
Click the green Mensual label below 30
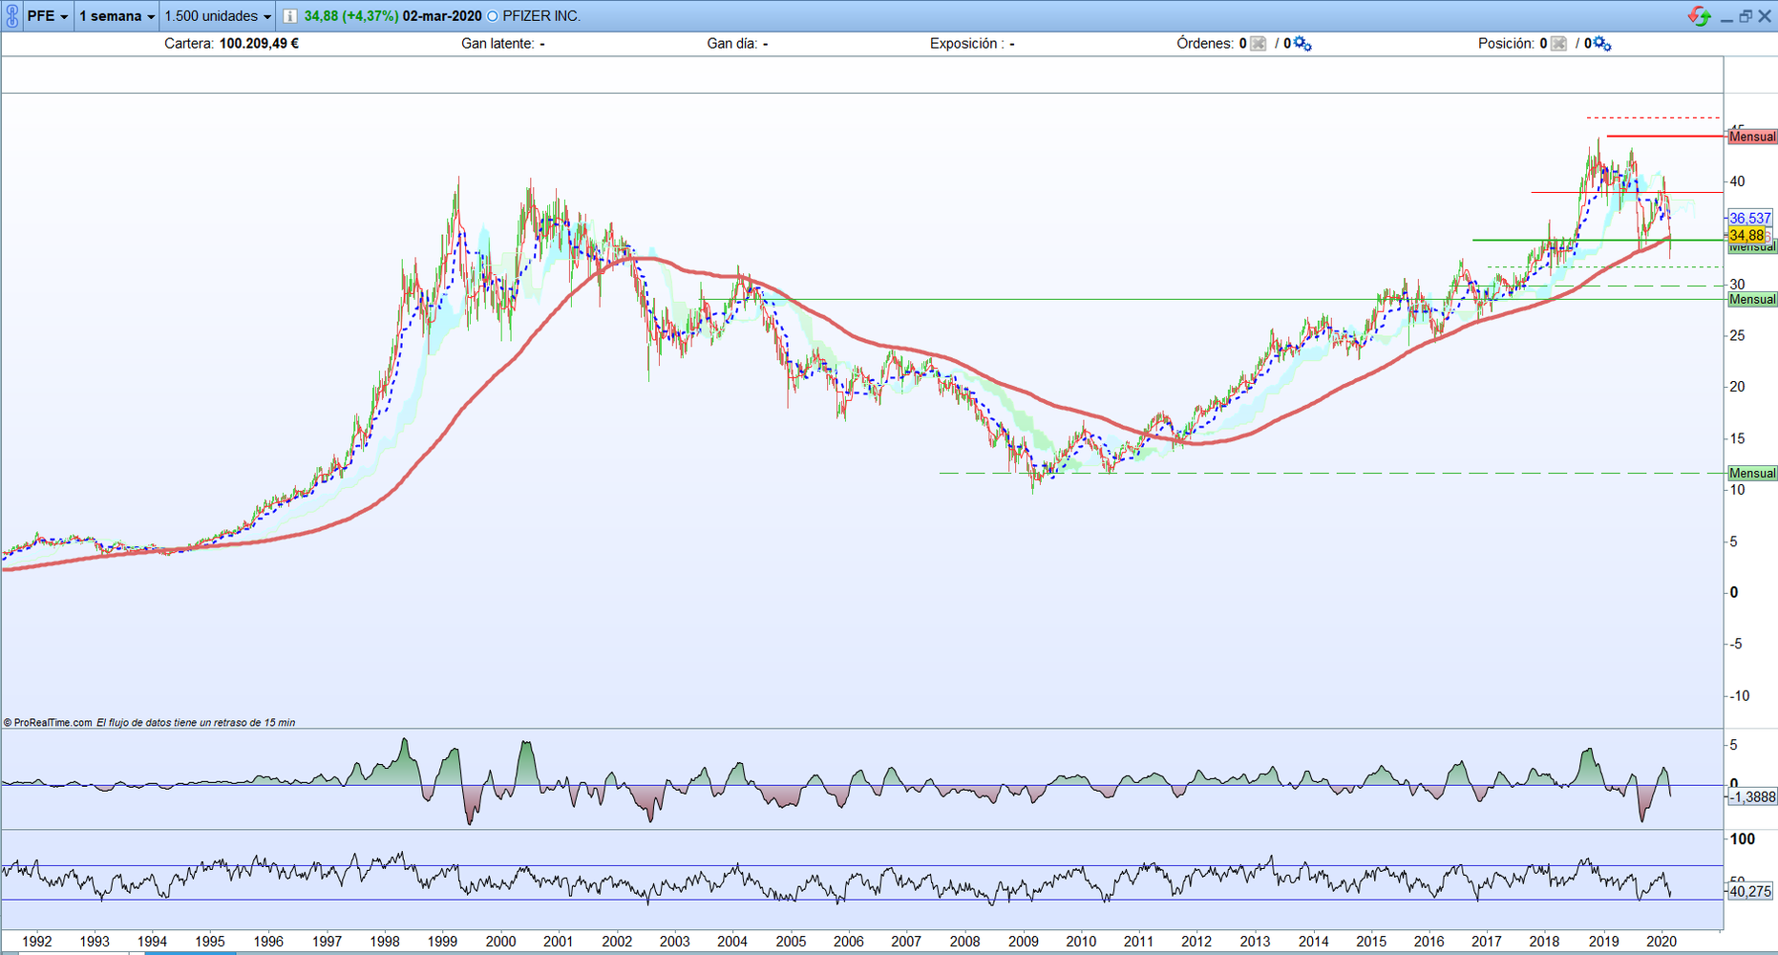click(x=1752, y=300)
